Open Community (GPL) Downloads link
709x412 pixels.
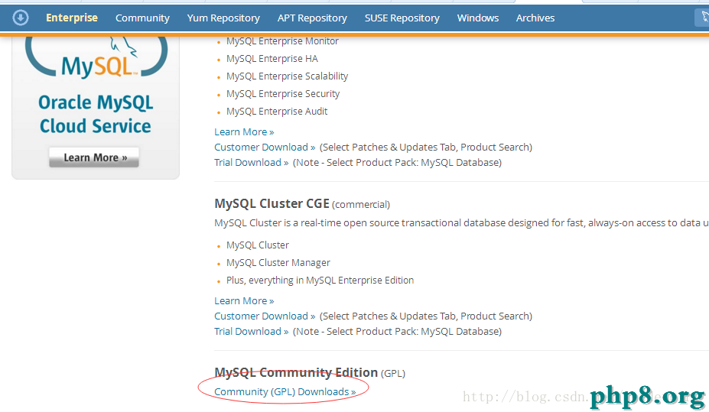point(285,391)
